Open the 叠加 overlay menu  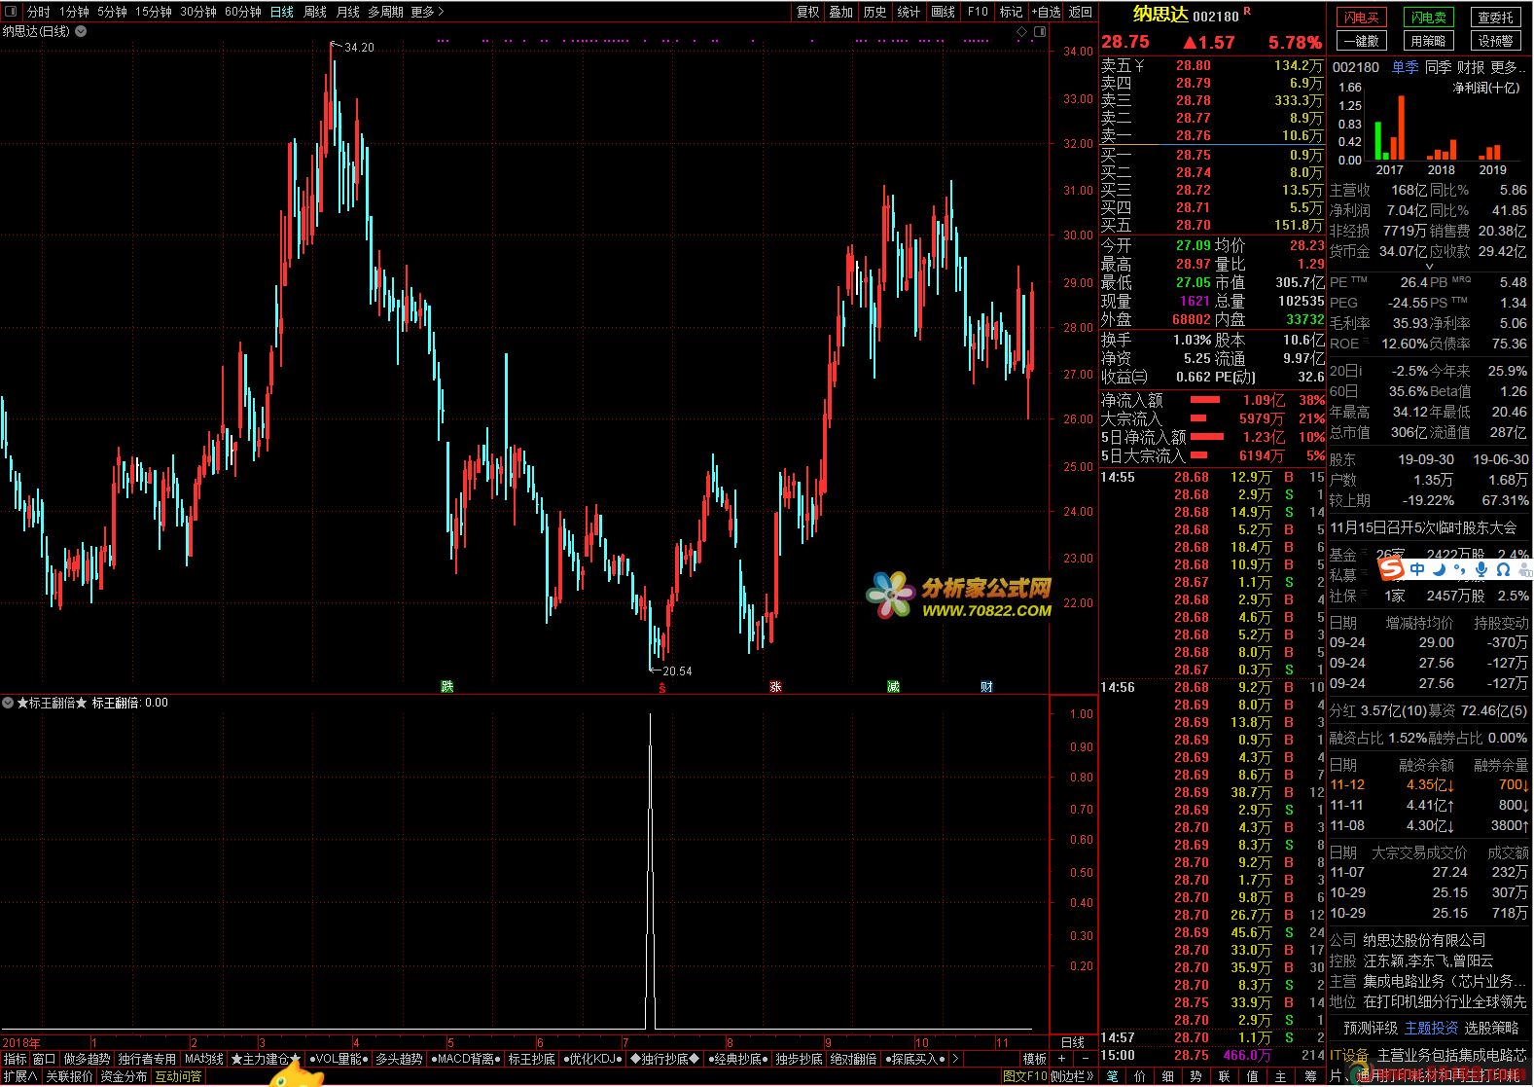click(841, 12)
